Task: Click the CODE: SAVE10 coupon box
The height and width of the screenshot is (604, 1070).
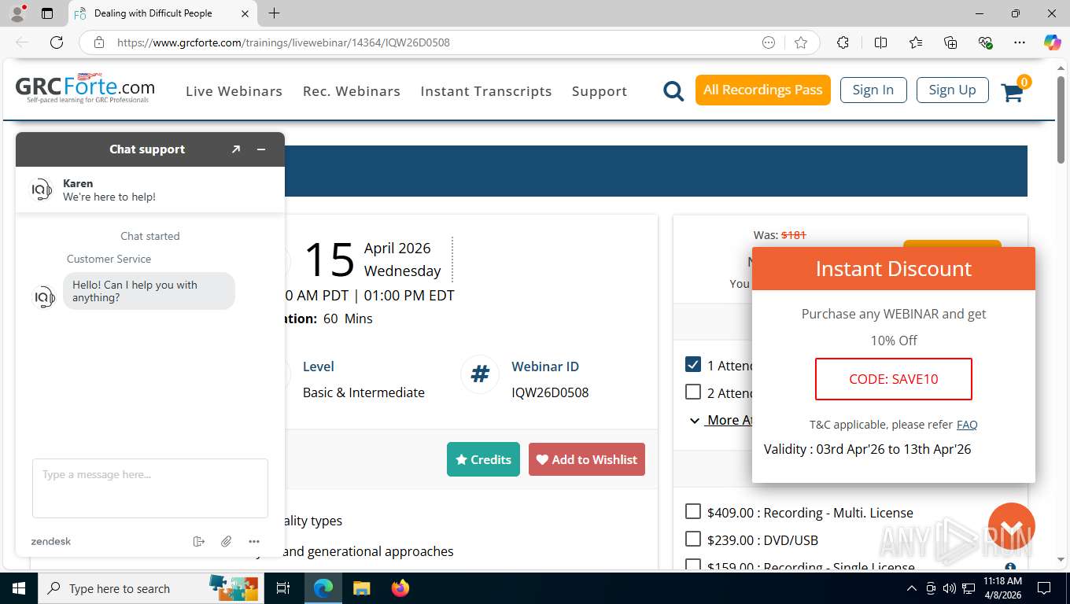Action: [x=894, y=379]
